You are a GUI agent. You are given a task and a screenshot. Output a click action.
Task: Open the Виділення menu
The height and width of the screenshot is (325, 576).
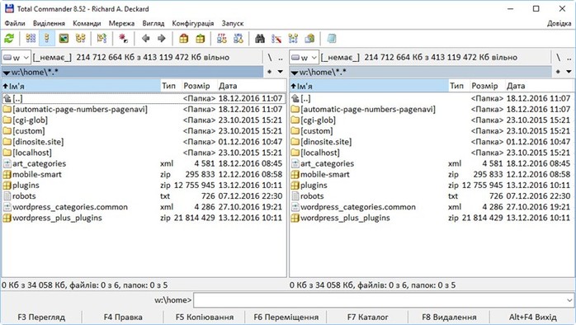pyautogui.click(x=49, y=23)
